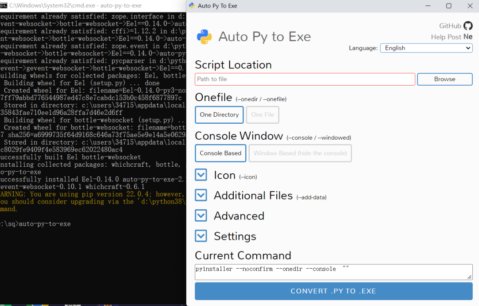Expand the Icon section
This screenshot has width=479, height=306.
pyautogui.click(x=201, y=175)
